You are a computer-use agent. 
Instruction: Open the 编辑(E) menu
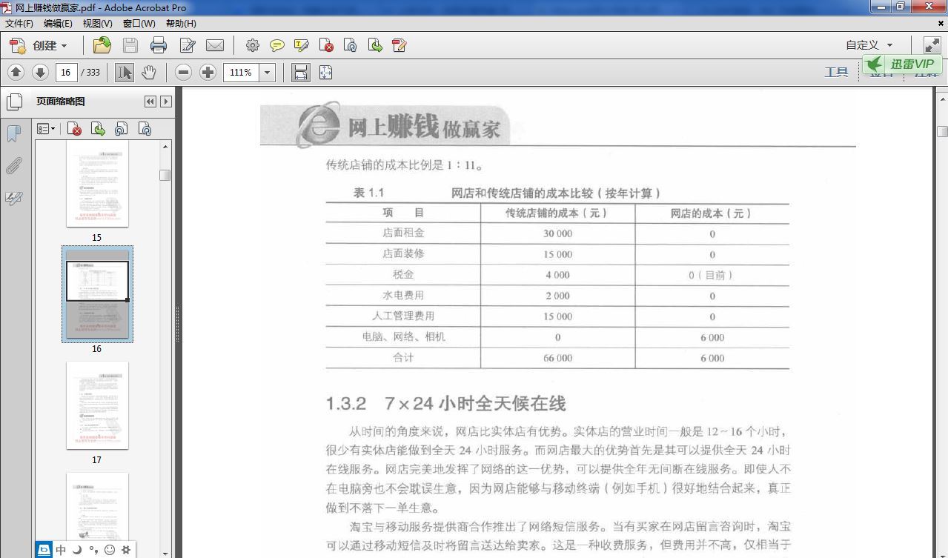(x=58, y=23)
